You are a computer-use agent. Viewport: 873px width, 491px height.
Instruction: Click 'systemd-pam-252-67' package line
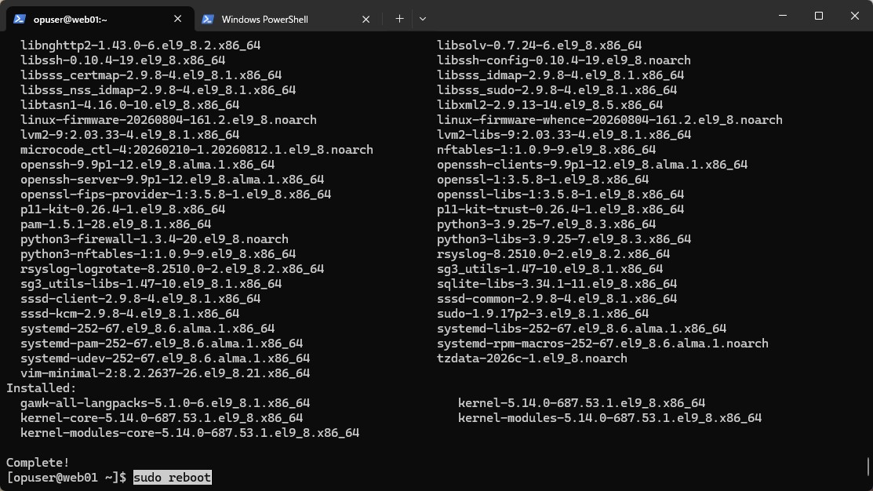[x=162, y=343]
